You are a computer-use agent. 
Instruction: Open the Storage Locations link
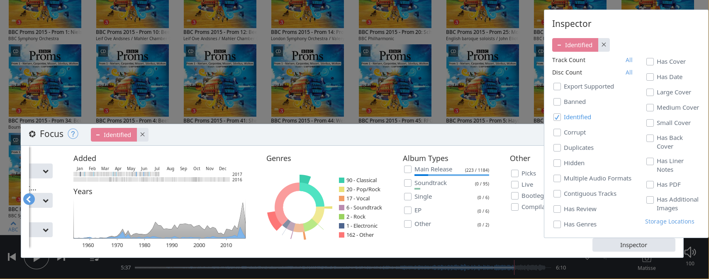click(669, 221)
